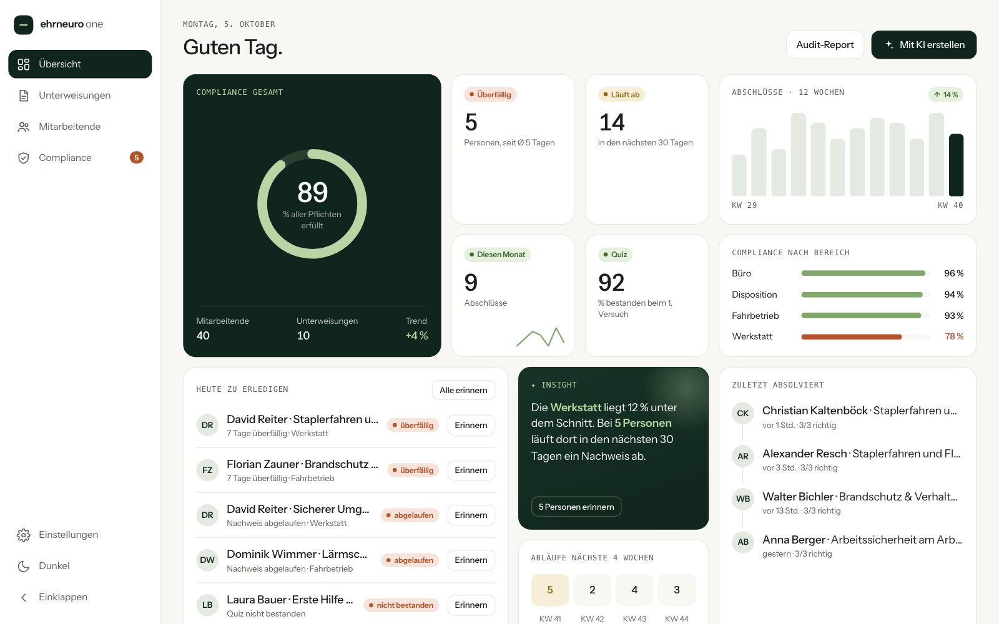The image size is (999, 624).
Task: Select the KW 42 tile showing 2
Action: coord(592,590)
